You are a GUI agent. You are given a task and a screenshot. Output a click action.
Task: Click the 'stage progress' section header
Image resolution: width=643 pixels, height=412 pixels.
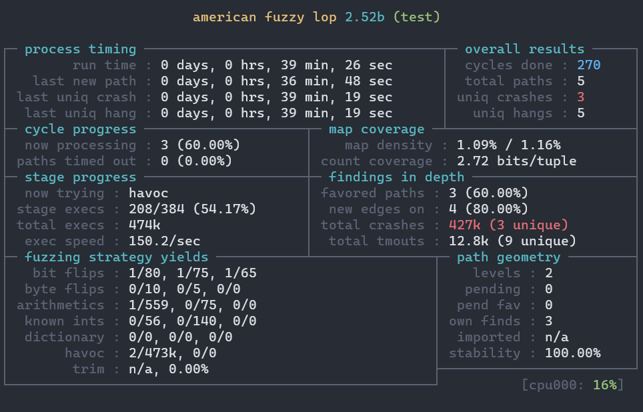pyautogui.click(x=80, y=177)
